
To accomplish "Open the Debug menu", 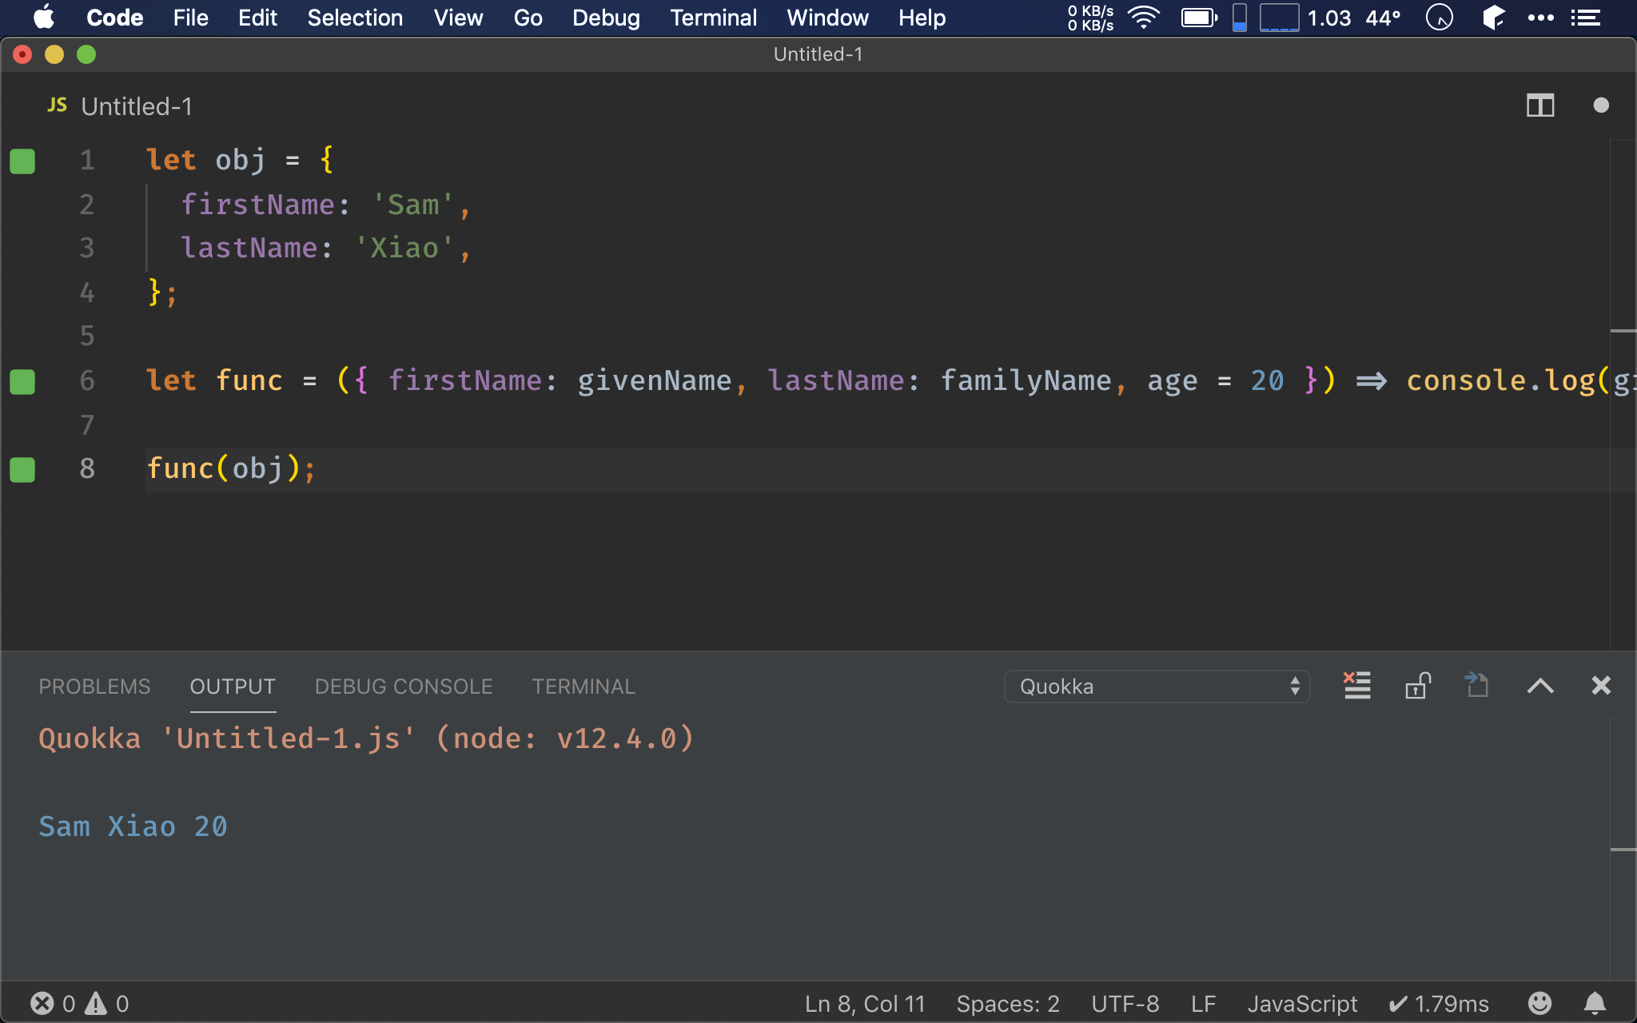I will coord(606,18).
